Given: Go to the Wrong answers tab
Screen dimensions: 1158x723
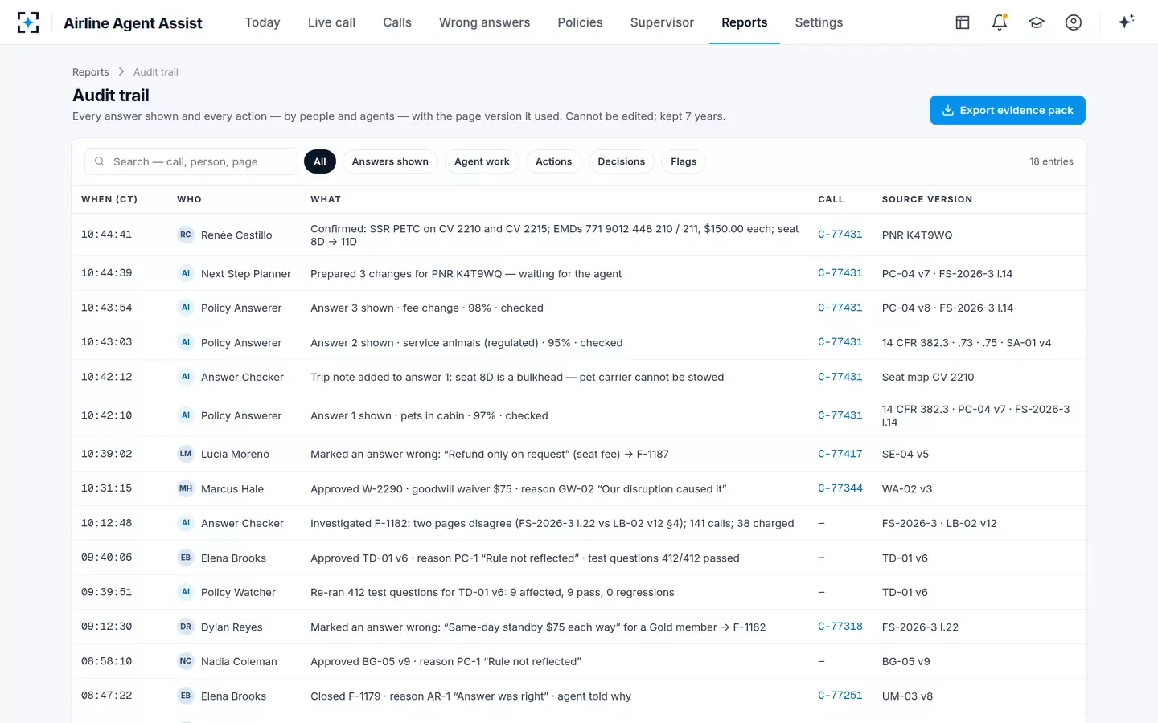Looking at the screenshot, I should 484,22.
